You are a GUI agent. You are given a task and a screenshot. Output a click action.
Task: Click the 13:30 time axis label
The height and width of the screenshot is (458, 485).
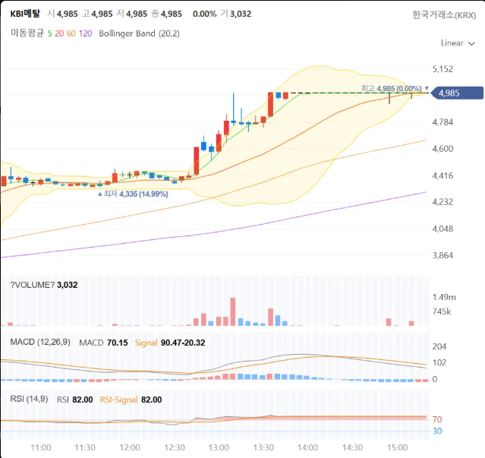pyautogui.click(x=263, y=447)
